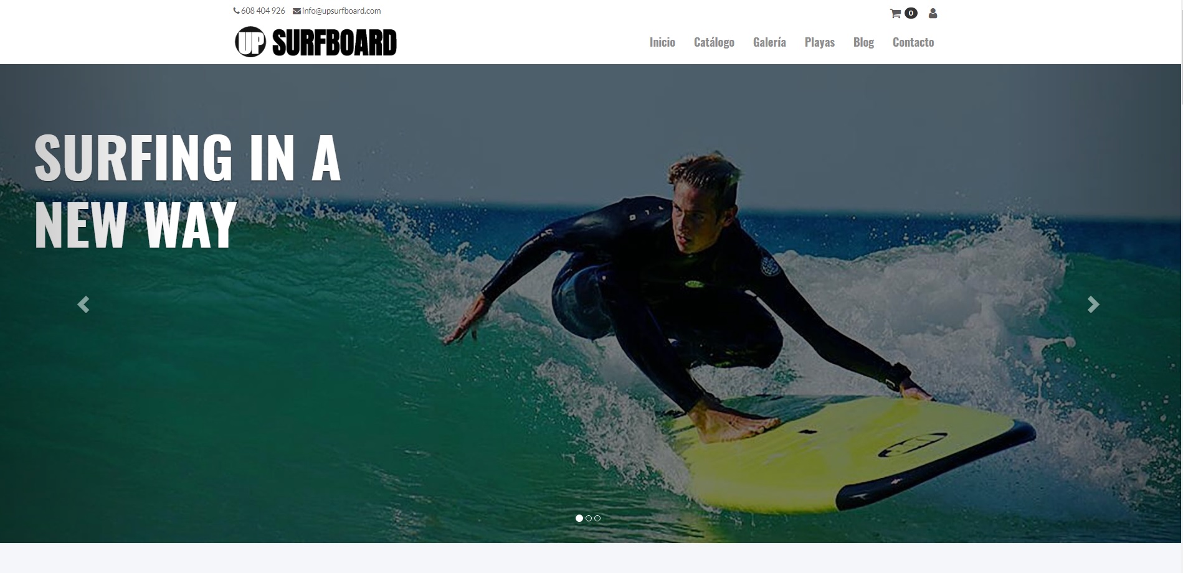Visit the Blog page
1183x573 pixels.
coord(863,42)
